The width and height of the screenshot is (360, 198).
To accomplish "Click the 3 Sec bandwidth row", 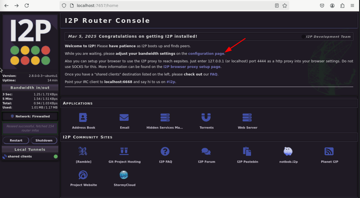I will pyautogui.click(x=30, y=94).
